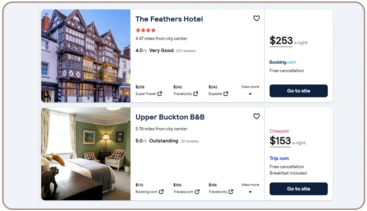Open 32 reviews for Upper Buckton B&B
367x211 pixels.
click(x=190, y=141)
